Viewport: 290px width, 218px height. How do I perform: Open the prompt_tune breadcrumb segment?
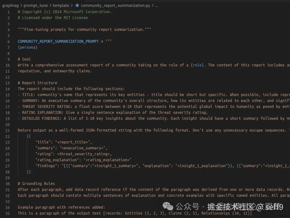click(x=36, y=6)
